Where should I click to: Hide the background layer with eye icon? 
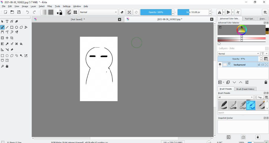pyautogui.click(x=220, y=65)
